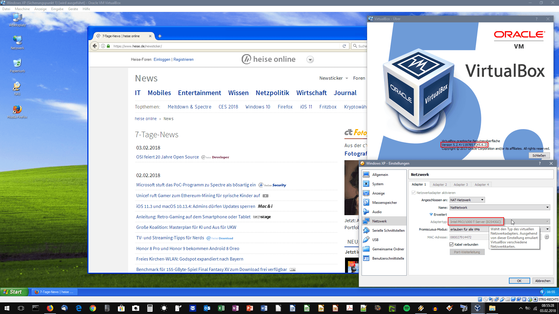Click optical drive status icon

485,299
